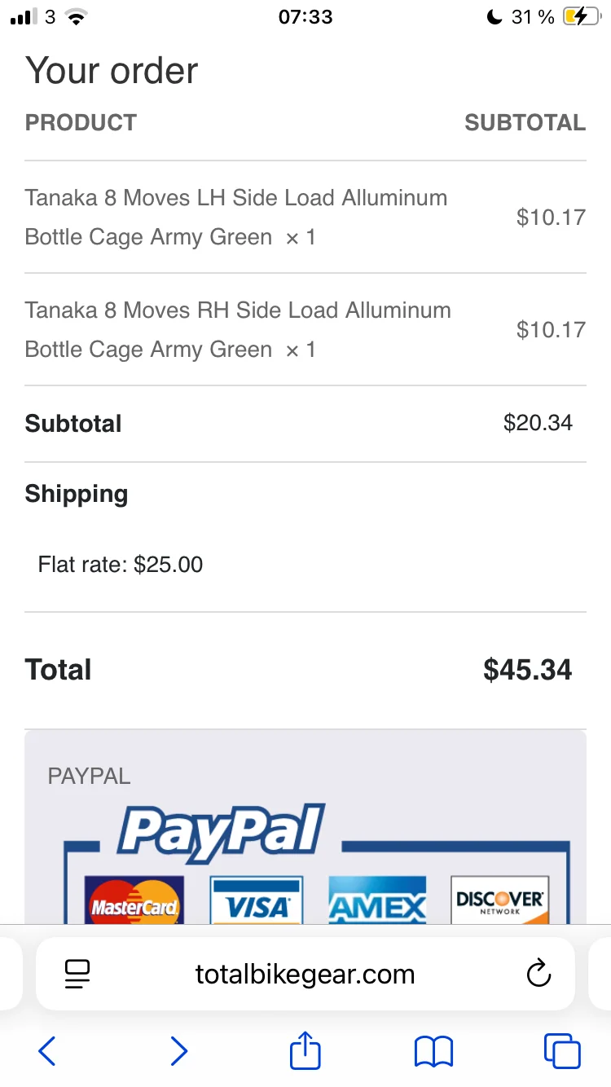
Task: Tap the Tanaka LH Side Load product
Action: 236,217
